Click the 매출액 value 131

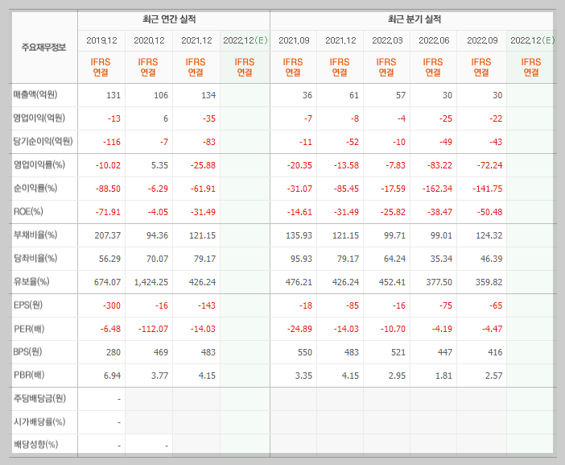113,95
